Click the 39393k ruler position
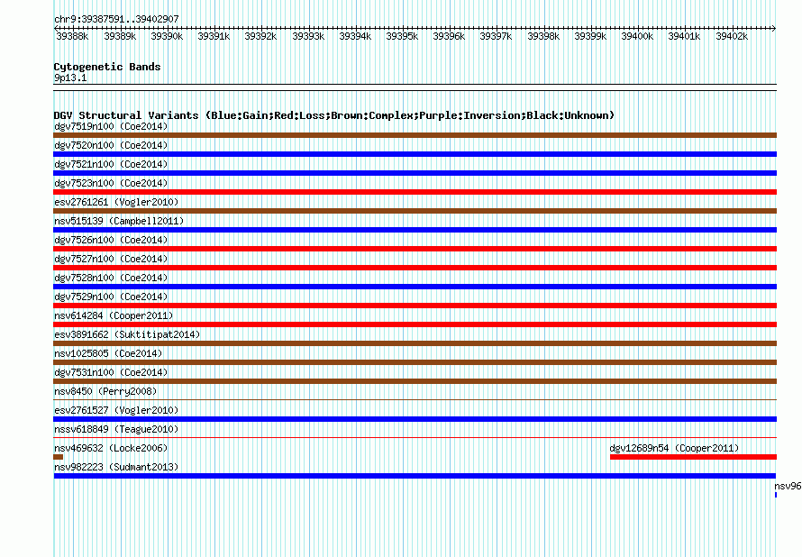Image resolution: width=802 pixels, height=557 pixels. tap(308, 36)
